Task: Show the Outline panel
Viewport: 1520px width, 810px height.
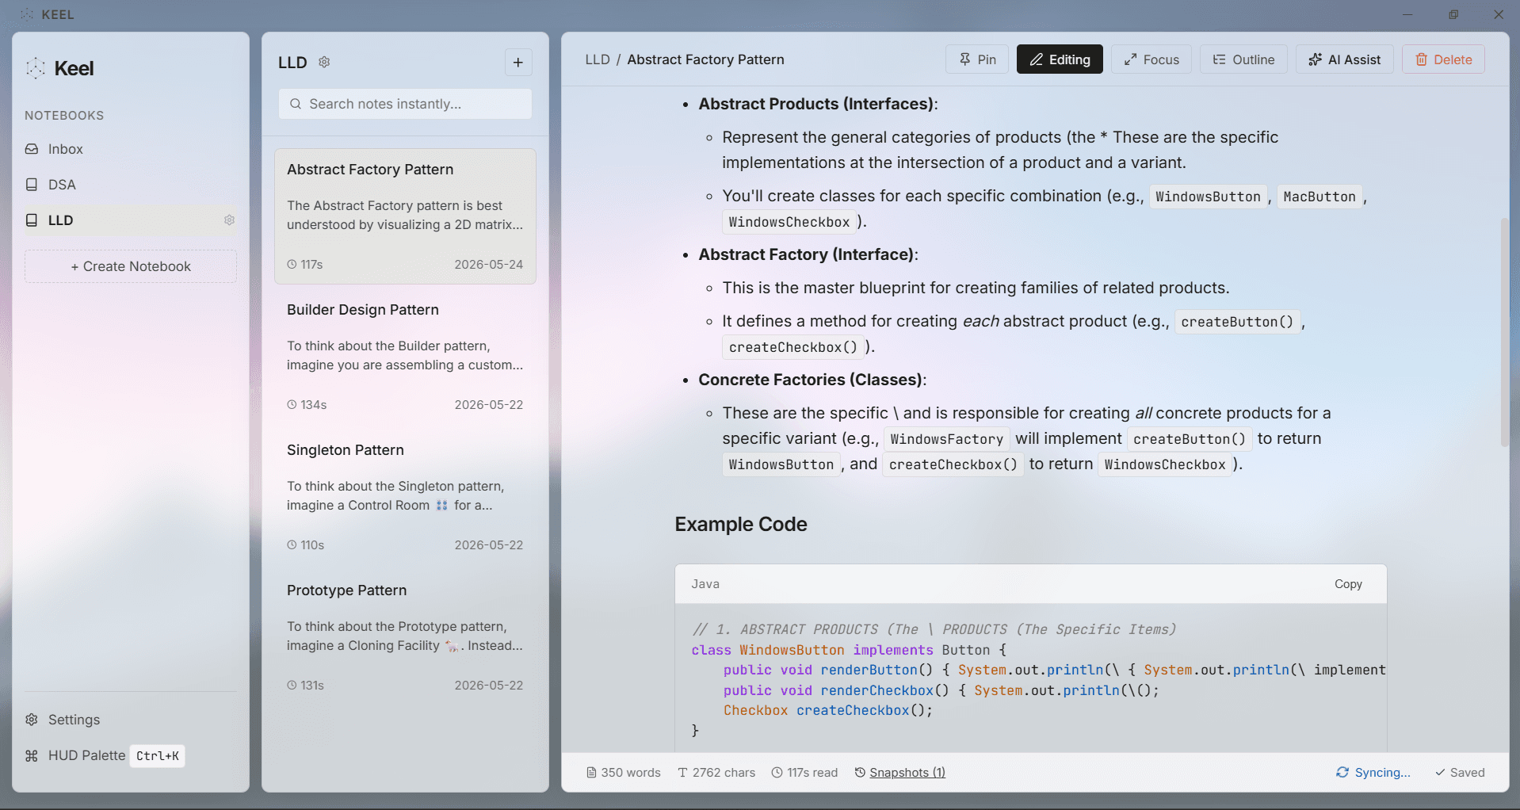Action: coord(1243,59)
